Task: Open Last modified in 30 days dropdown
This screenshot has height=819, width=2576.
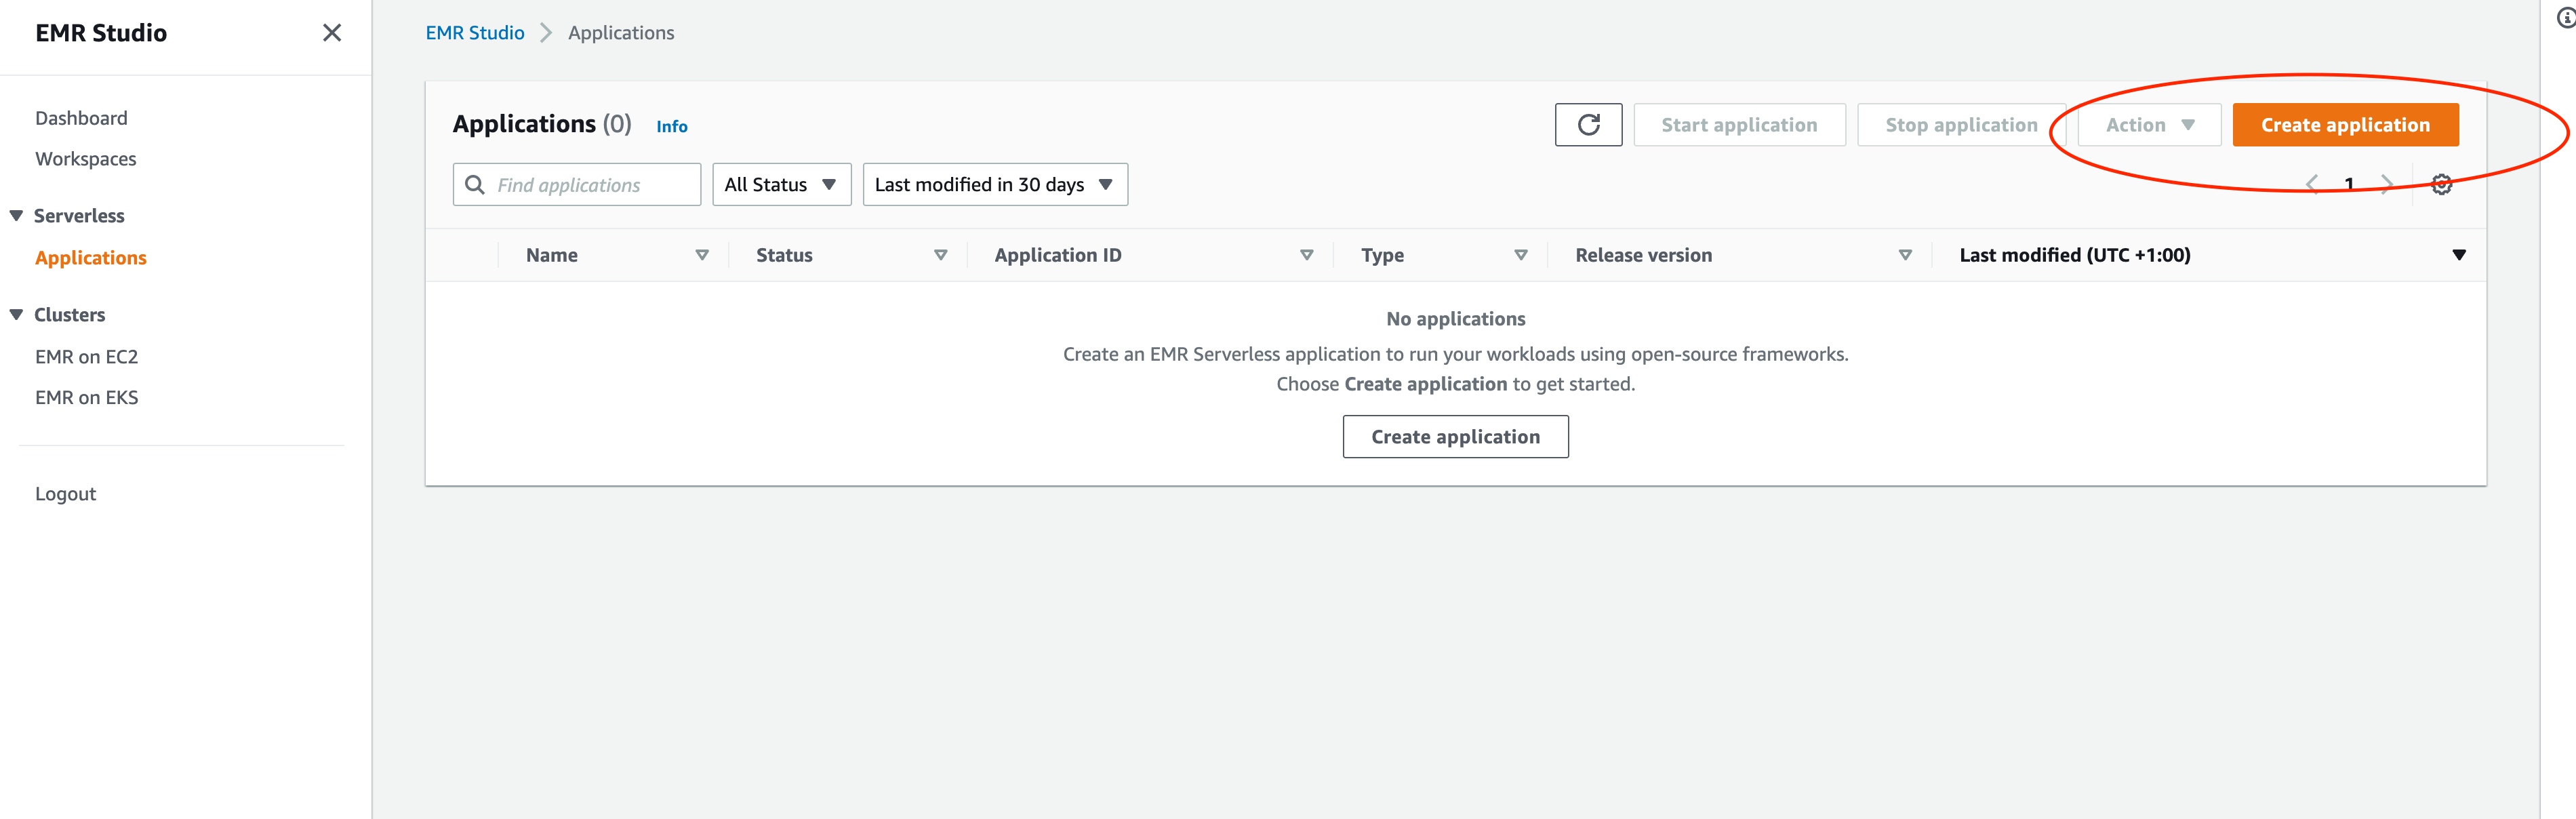Action: coord(994,185)
